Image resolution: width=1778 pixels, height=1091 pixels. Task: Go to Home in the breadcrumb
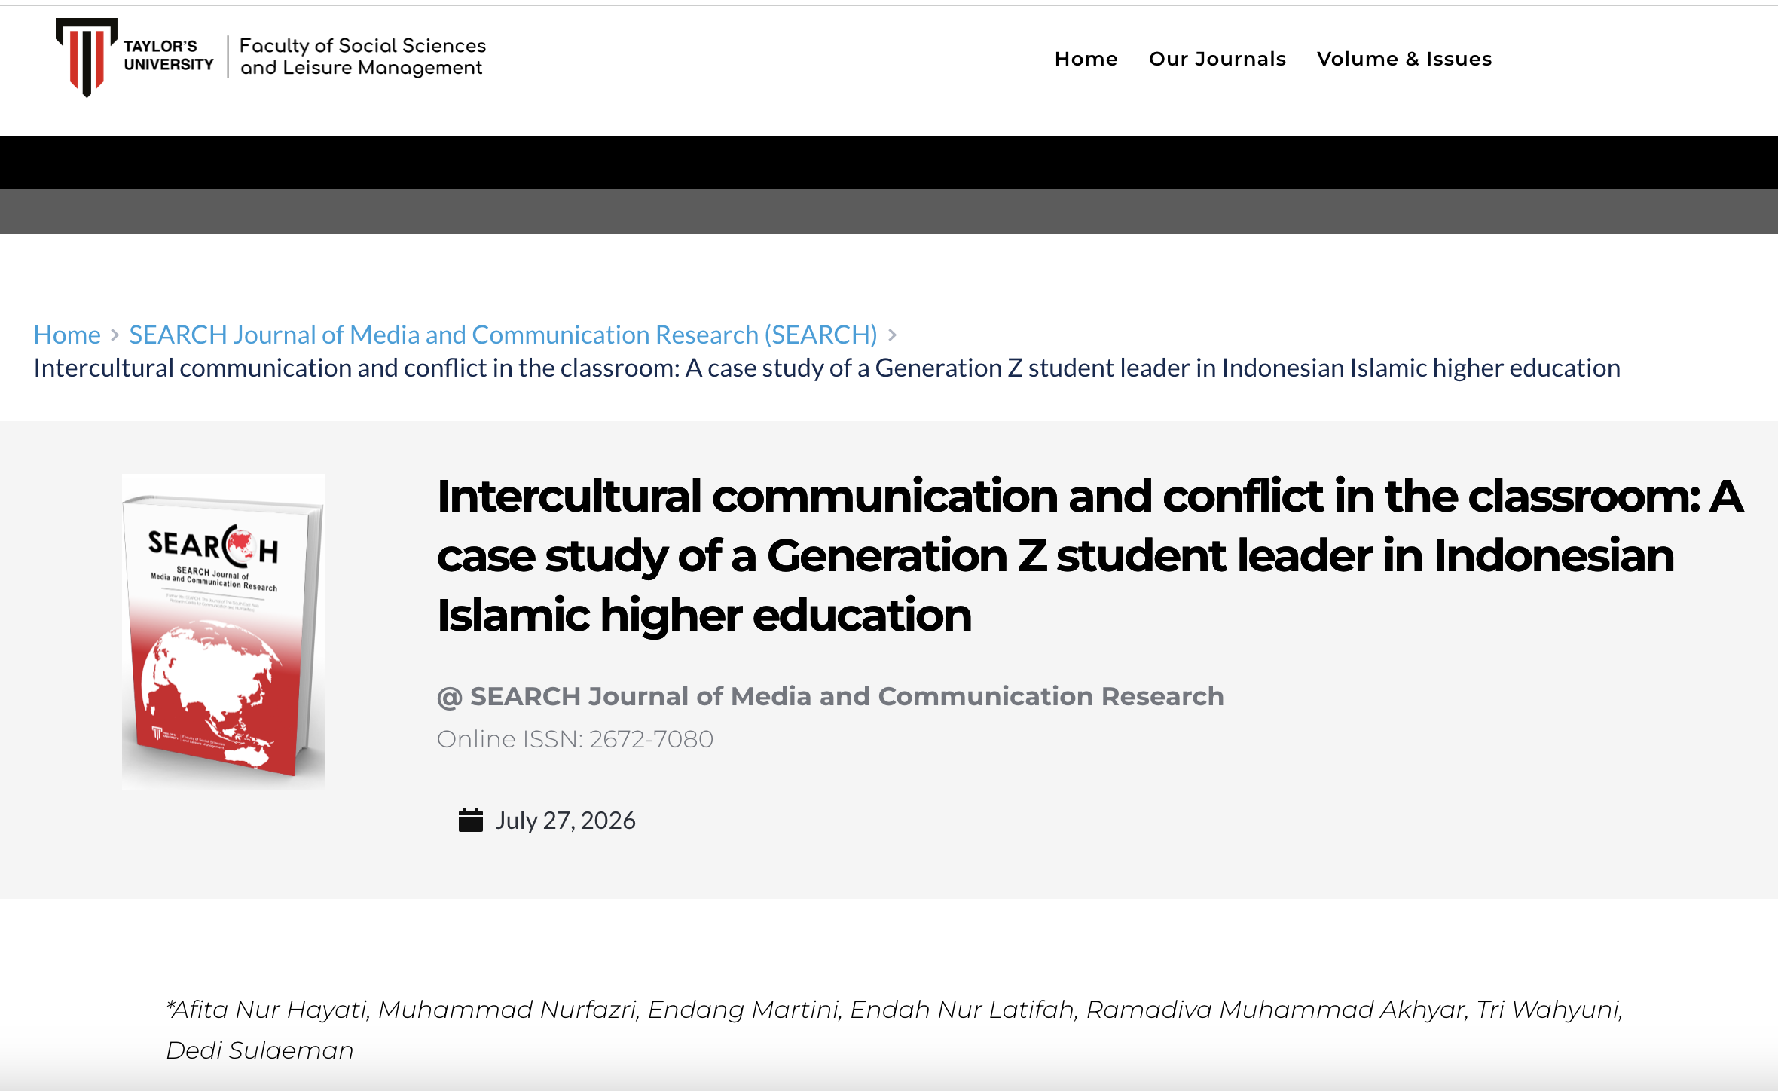point(67,334)
